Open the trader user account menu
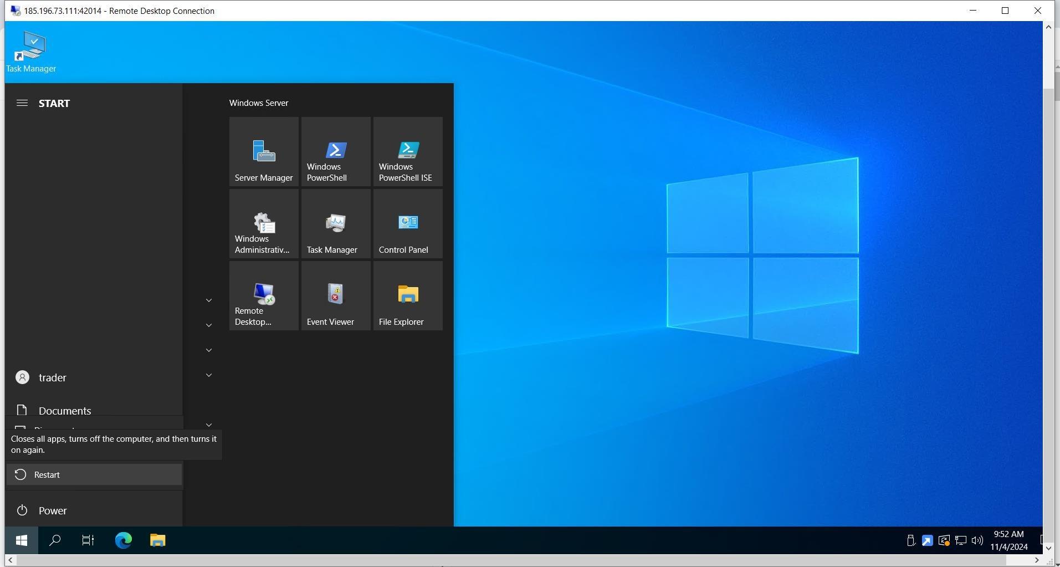This screenshot has width=1060, height=567. coord(94,377)
